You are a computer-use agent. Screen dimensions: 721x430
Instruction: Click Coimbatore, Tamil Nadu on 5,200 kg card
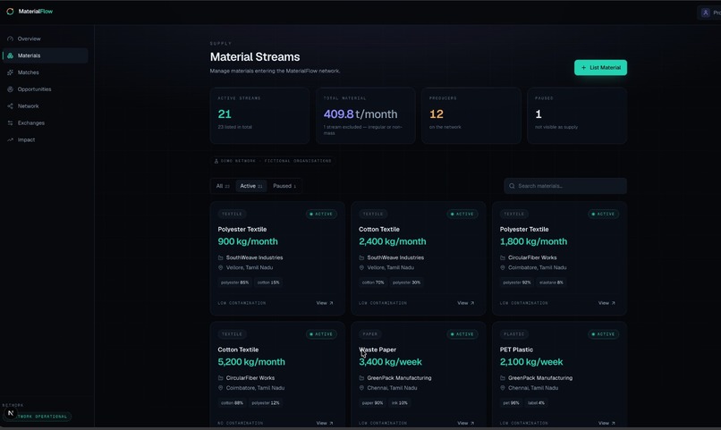tap(255, 388)
